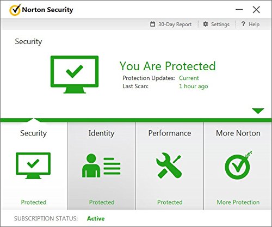Image resolution: width=272 pixels, height=227 pixels.
Task: Click the Norton Security title text
Action: tap(47, 10)
